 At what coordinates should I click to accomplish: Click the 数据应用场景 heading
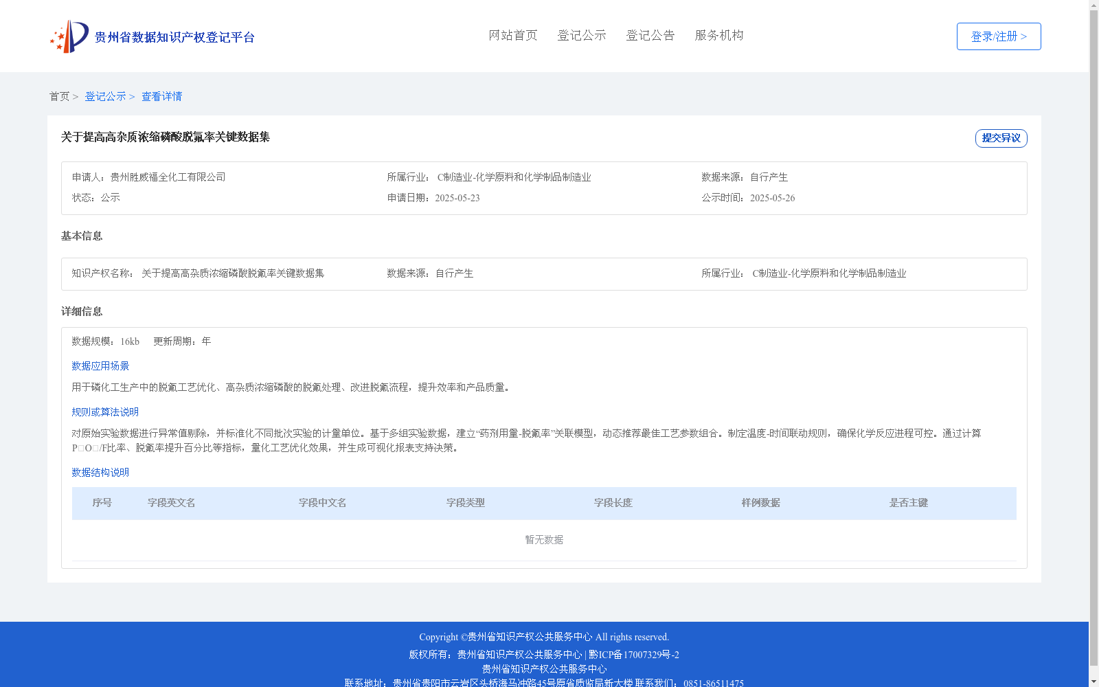click(x=100, y=366)
